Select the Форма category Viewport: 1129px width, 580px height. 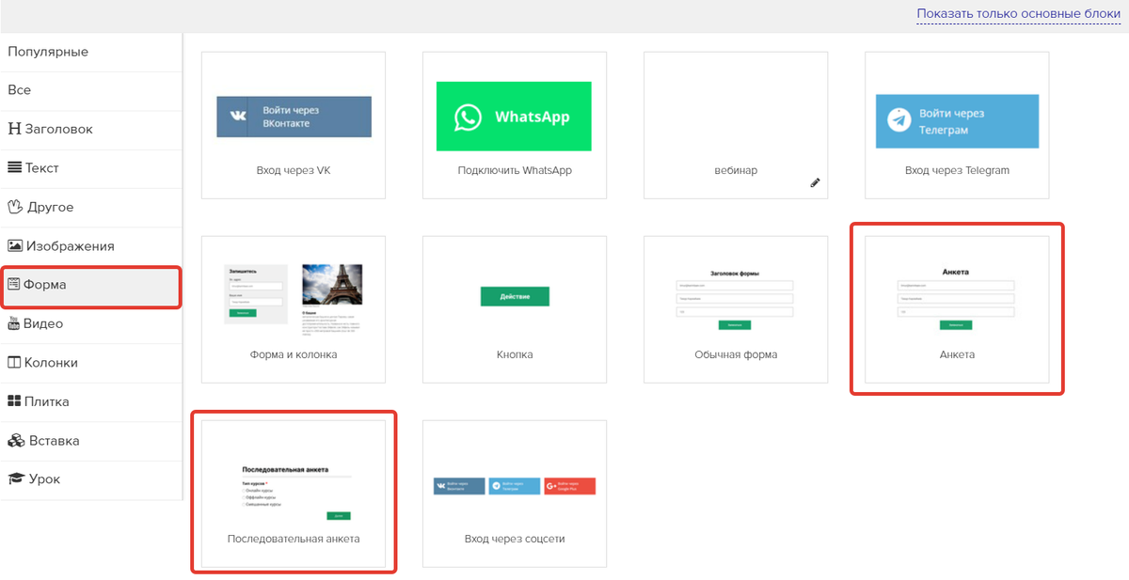pos(90,285)
